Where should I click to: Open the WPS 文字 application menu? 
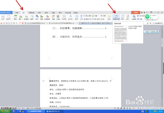coord(6,12)
